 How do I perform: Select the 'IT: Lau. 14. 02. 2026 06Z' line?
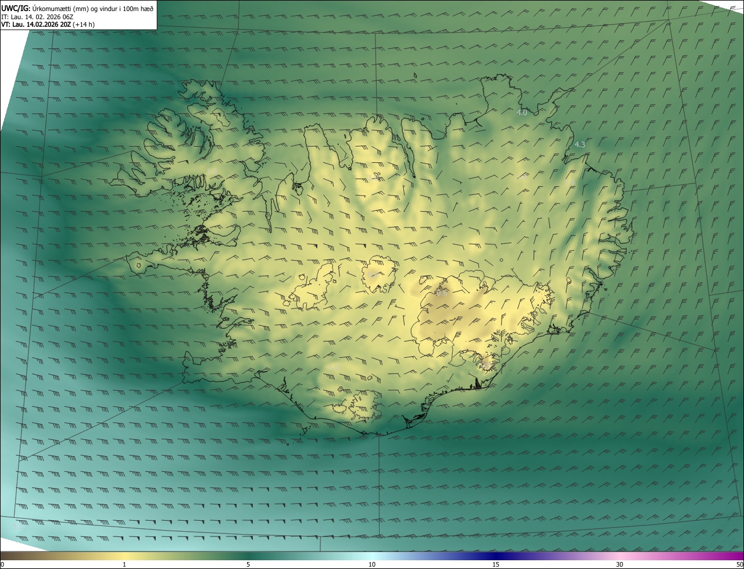(x=37, y=17)
